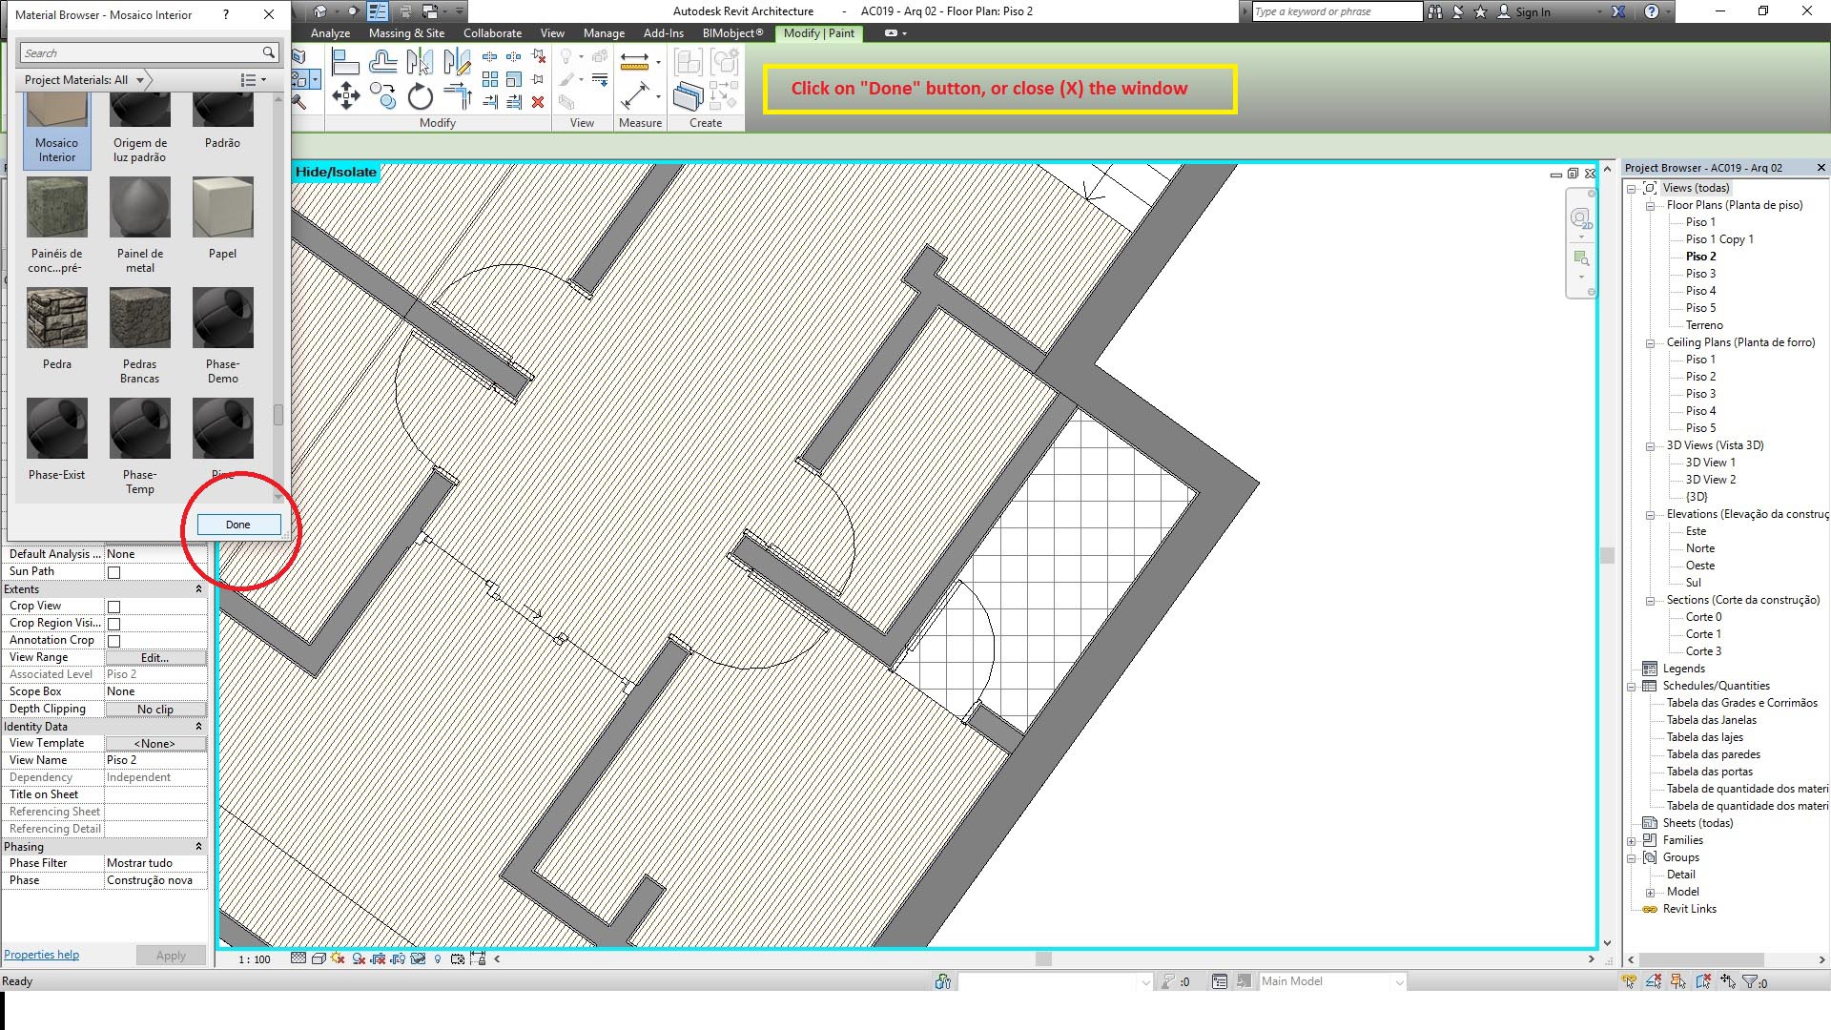Click the Rotate tool icon
This screenshot has width=1831, height=1030.
click(420, 96)
